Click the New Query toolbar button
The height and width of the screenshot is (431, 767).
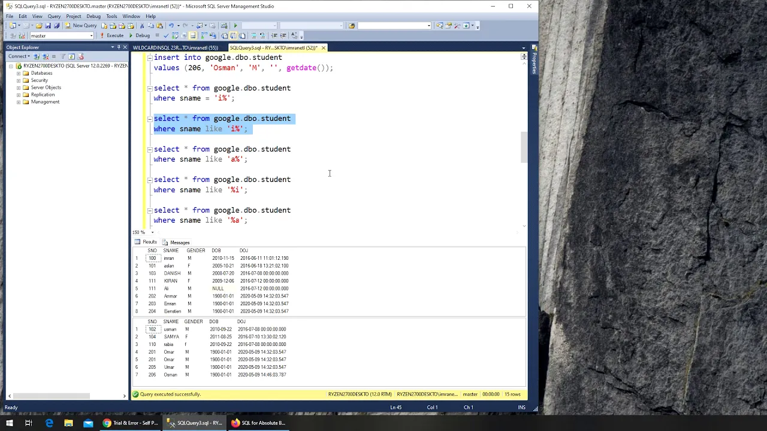coord(81,25)
